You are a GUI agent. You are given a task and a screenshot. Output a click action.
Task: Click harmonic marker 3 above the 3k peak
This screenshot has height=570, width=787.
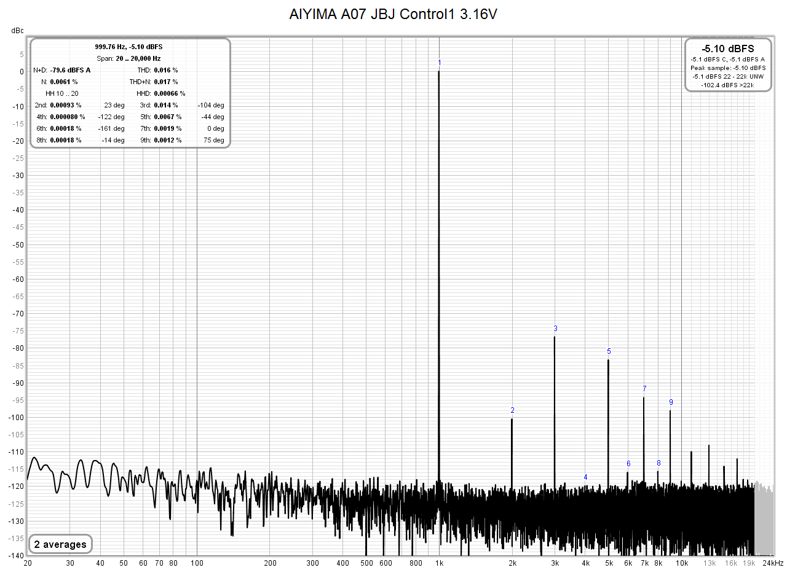pyautogui.click(x=555, y=328)
